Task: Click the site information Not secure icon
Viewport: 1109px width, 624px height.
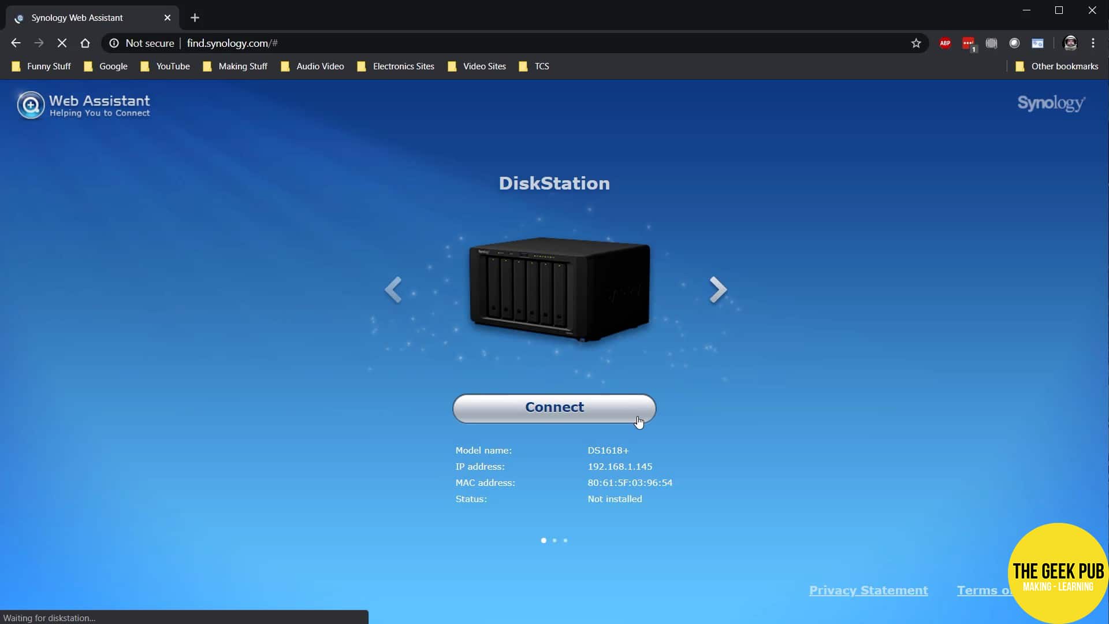Action: pos(114,43)
